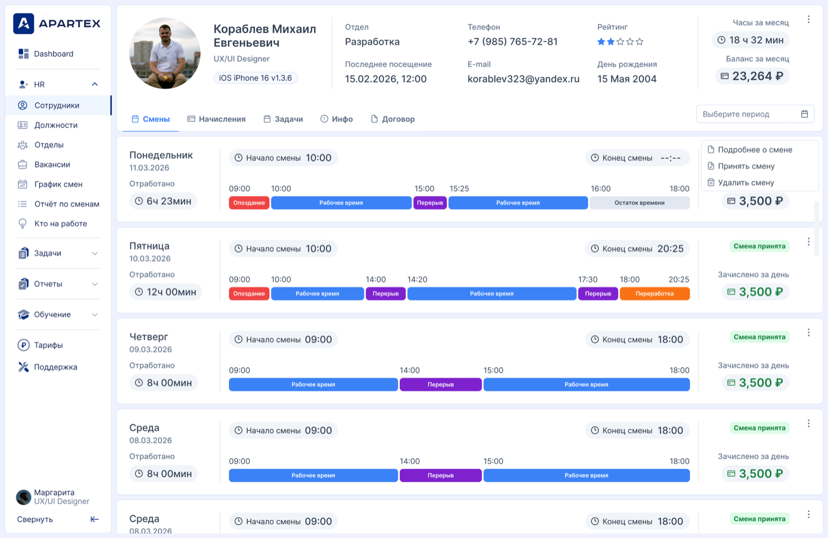This screenshot has width=828, height=538.
Task: Expand the Отчеты sidebar section
Action: point(95,284)
